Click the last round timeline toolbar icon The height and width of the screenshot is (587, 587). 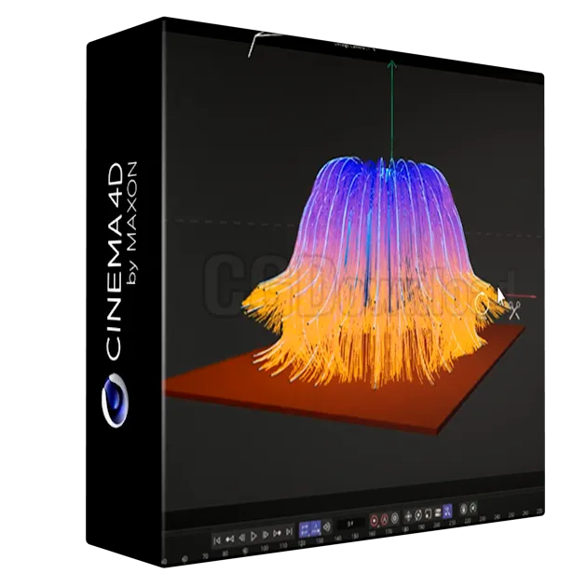click(473, 508)
